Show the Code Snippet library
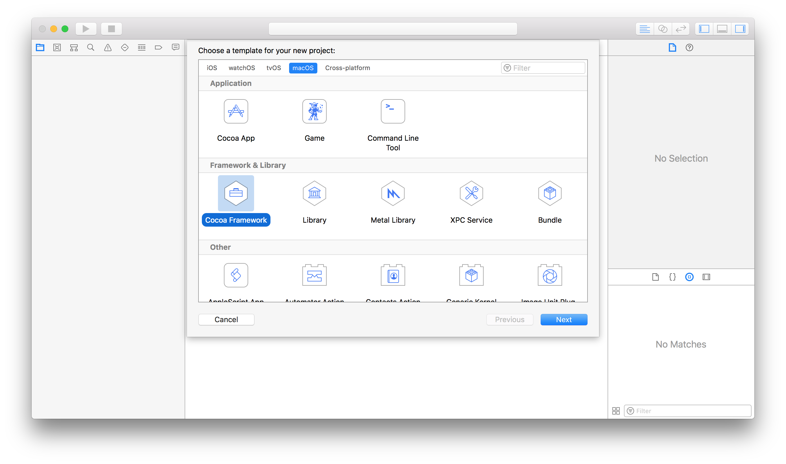The image size is (786, 464). 673,277
